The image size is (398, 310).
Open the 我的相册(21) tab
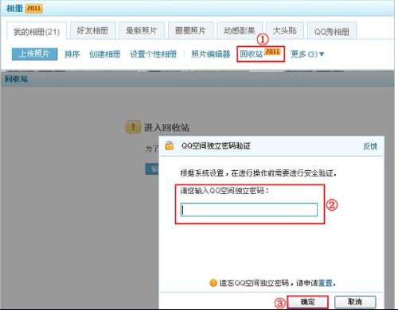37,32
